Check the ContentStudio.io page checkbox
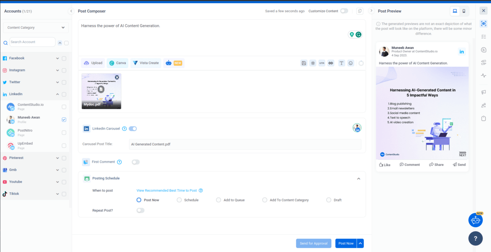This screenshot has width=491, height=252. coord(64,107)
